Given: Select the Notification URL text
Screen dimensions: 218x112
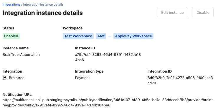Looking at the screenshot, I should click(108, 102).
